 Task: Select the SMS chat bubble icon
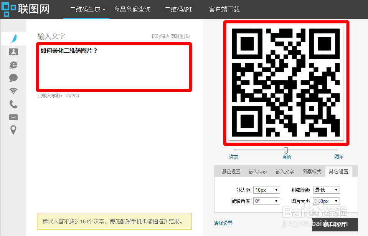point(13,78)
